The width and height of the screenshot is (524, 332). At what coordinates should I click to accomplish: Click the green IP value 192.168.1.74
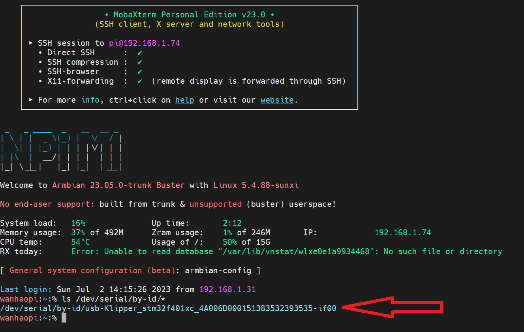[x=403, y=233]
